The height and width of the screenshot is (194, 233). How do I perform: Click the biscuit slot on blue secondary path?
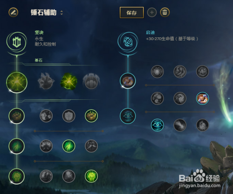click(x=128, y=81)
